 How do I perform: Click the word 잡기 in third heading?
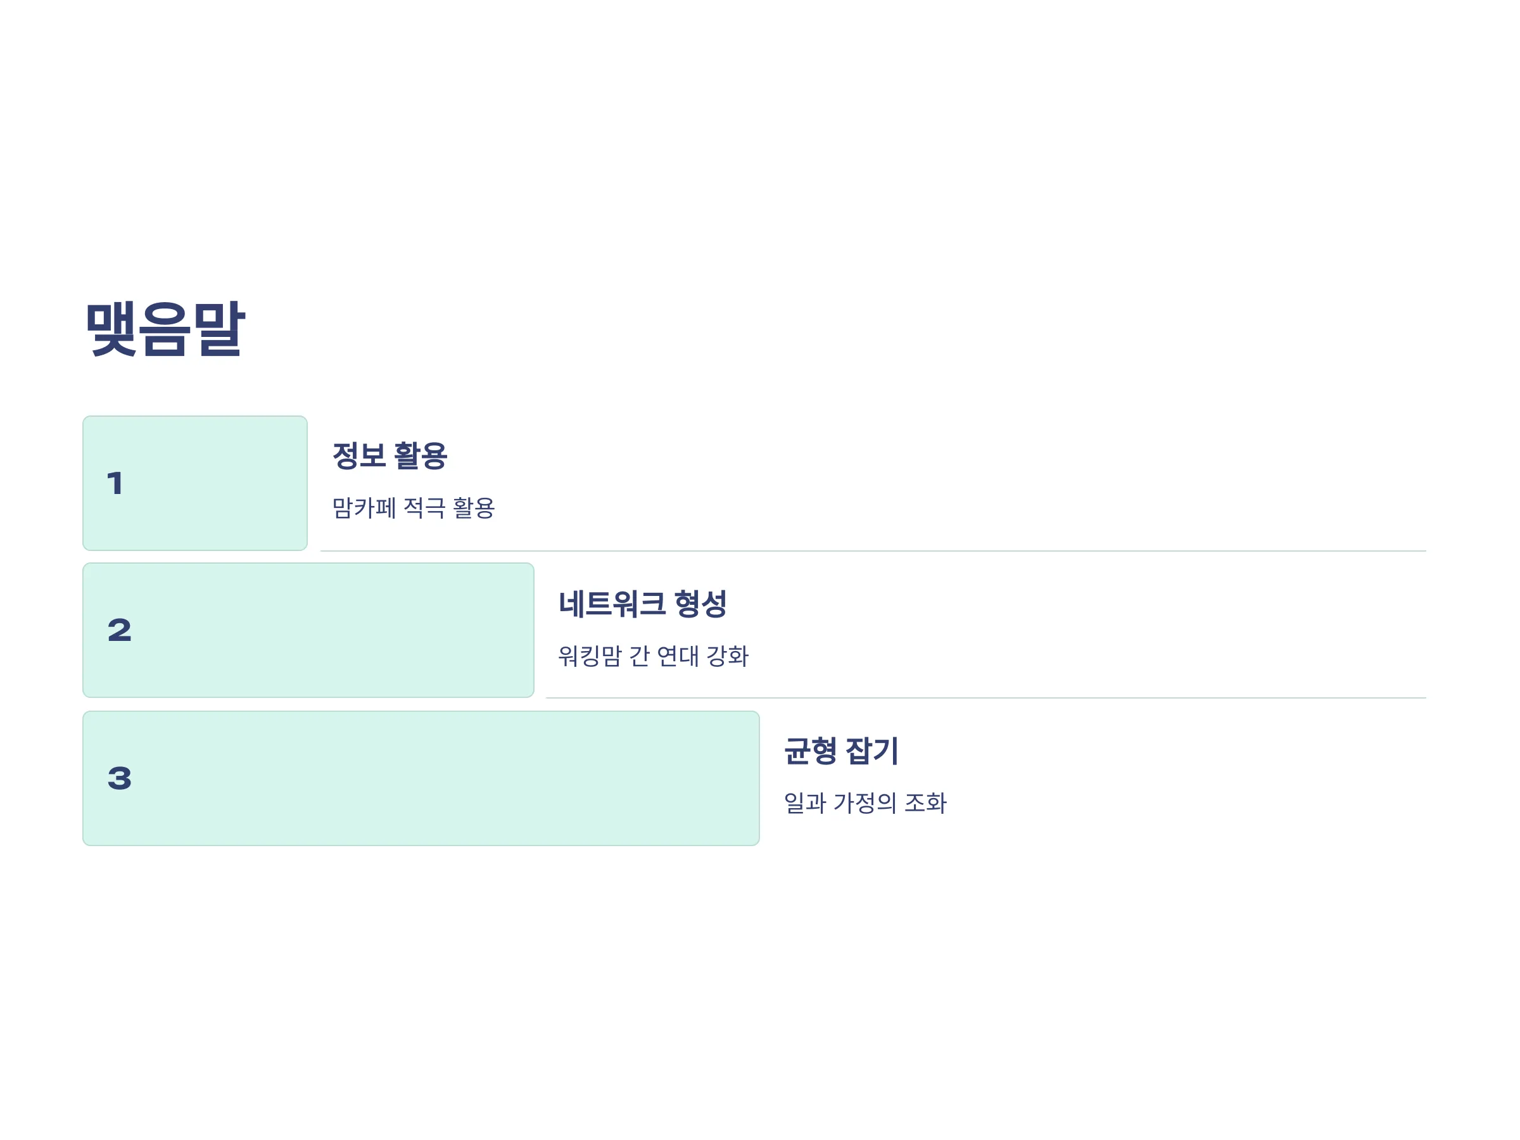(871, 750)
